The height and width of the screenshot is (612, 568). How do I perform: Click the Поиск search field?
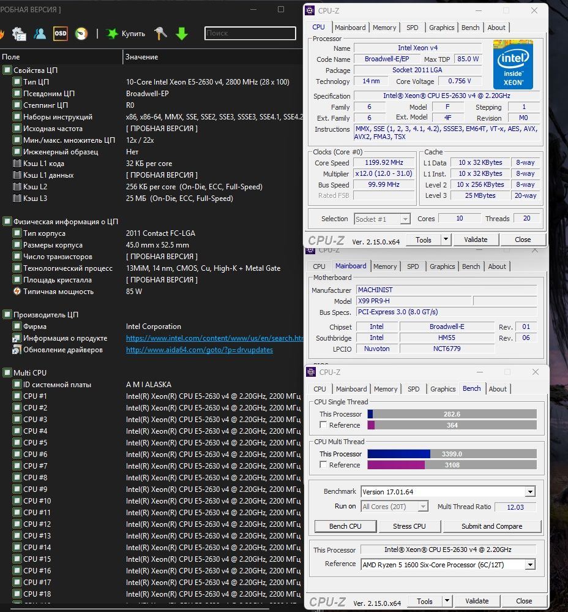(250, 33)
